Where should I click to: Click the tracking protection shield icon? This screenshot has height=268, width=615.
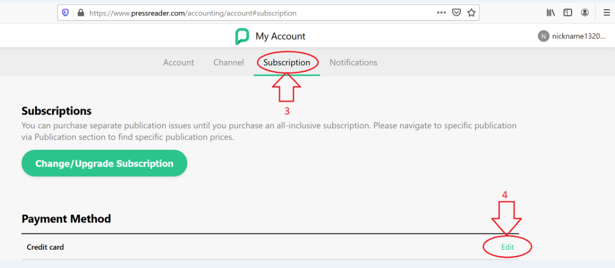[x=65, y=13]
